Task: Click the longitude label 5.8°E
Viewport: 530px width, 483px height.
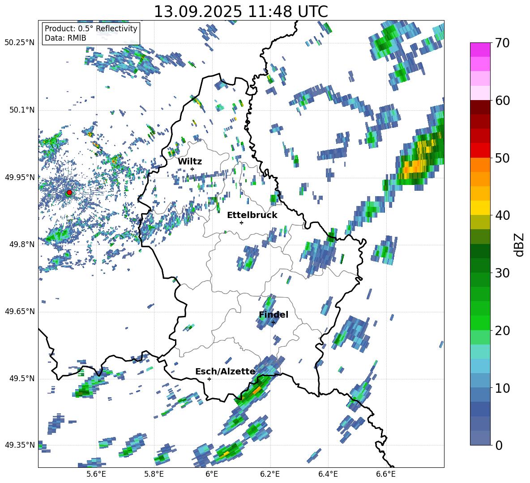Action: (x=154, y=474)
